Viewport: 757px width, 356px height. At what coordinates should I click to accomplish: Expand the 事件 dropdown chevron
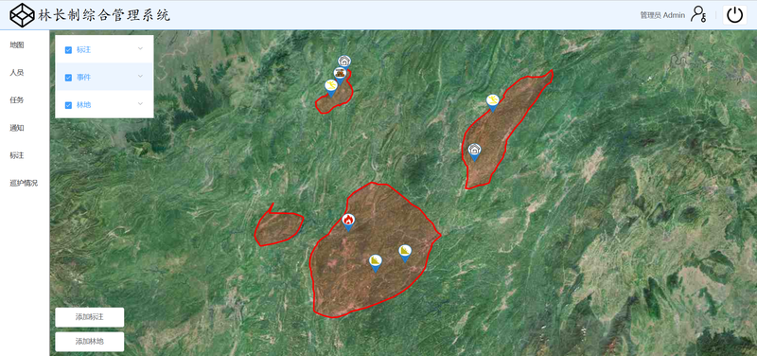pyautogui.click(x=140, y=77)
